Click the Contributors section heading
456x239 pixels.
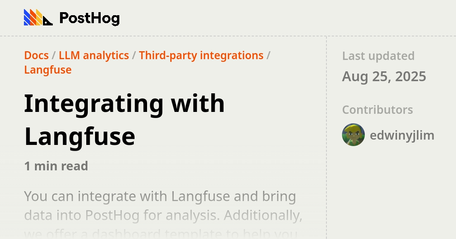377,110
